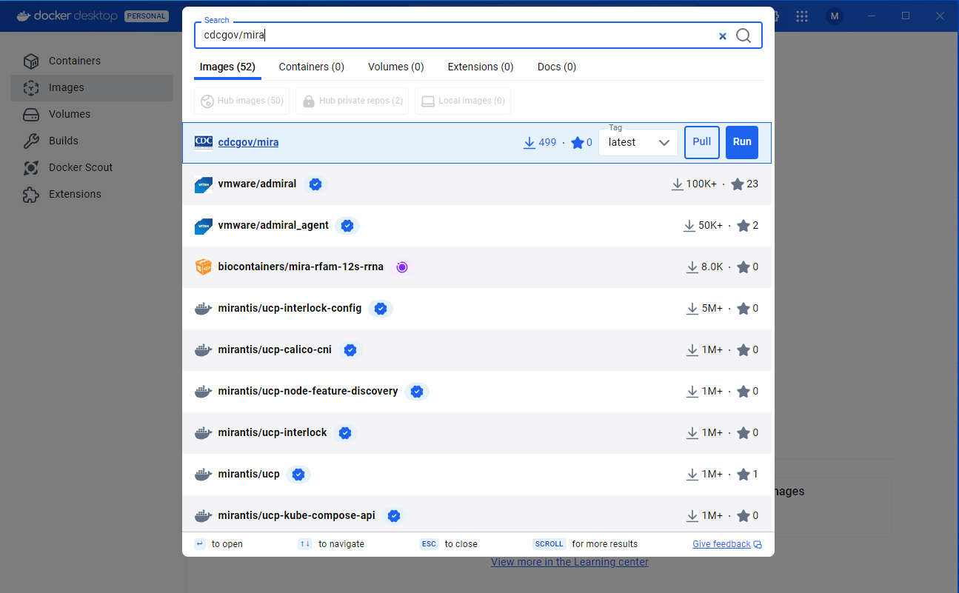Click the magnifying glass search icon
Viewport: 959px width, 593px height.
[744, 36]
